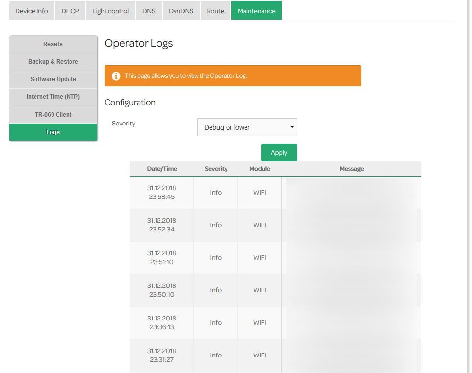
Task: Go to Software Update section
Action: click(53, 79)
